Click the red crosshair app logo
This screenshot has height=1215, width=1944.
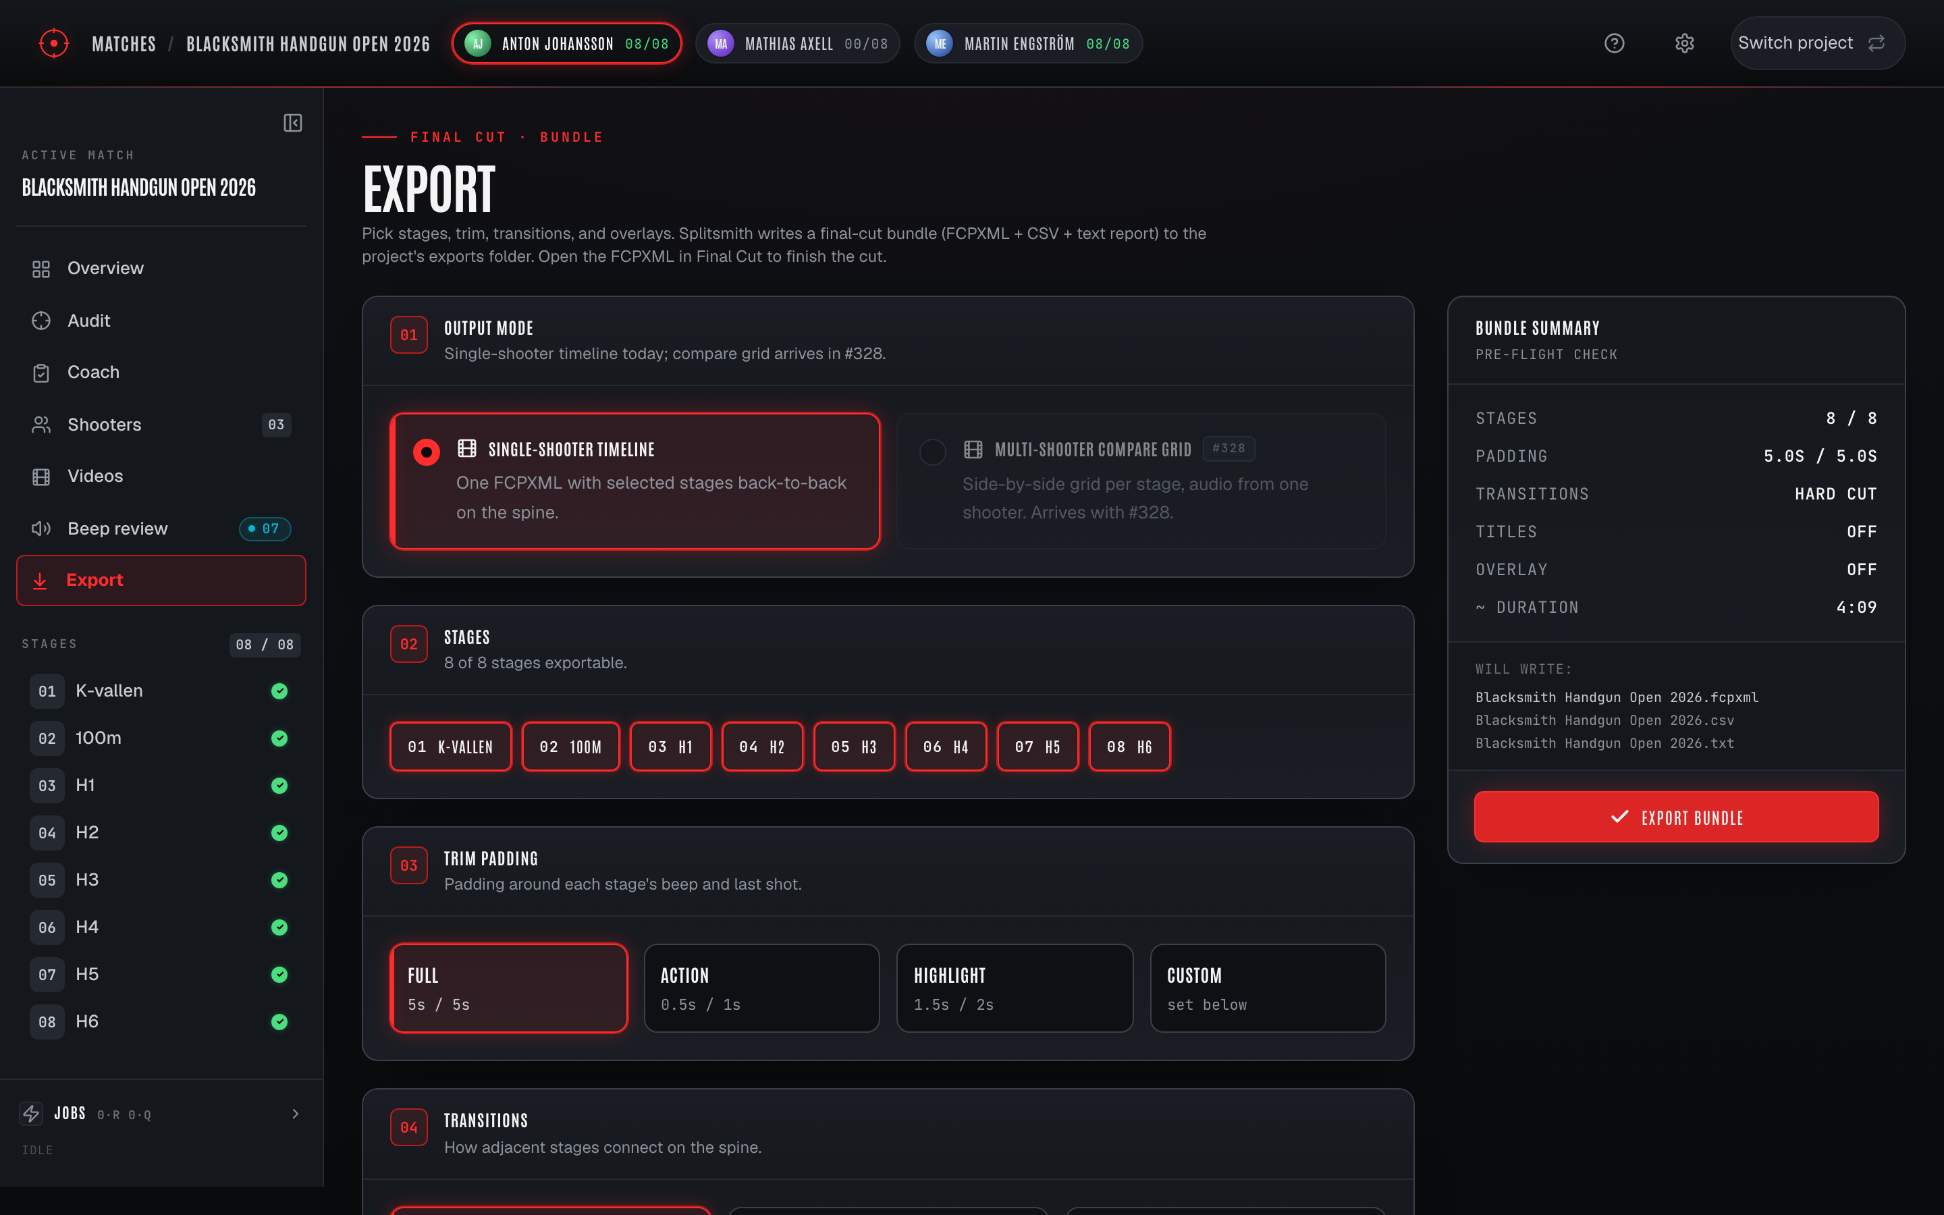pos(54,43)
